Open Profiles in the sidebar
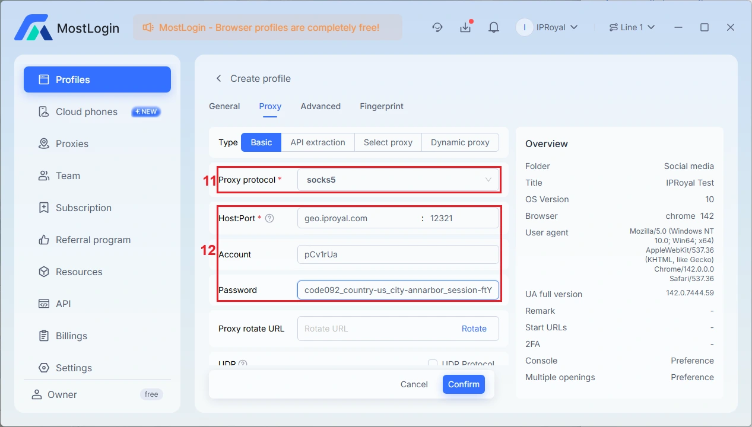The width and height of the screenshot is (752, 427). [97, 79]
